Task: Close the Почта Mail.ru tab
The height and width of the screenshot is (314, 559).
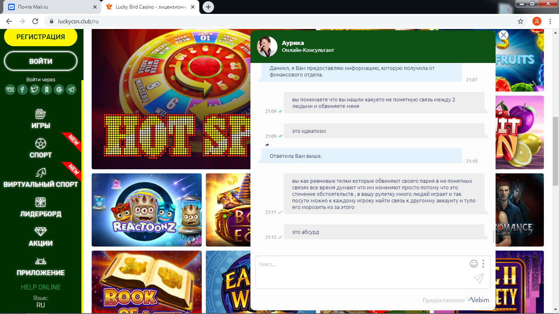Action: click(x=95, y=7)
